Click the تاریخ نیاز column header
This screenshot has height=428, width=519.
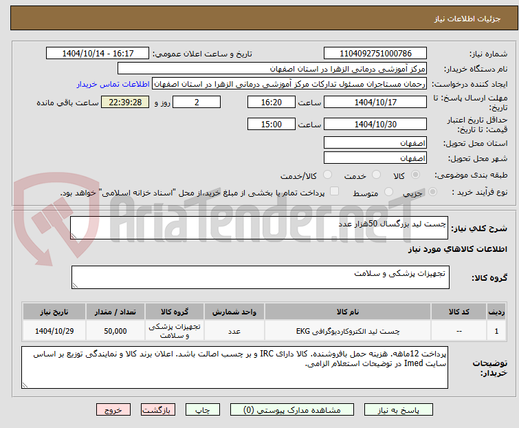click(x=54, y=312)
